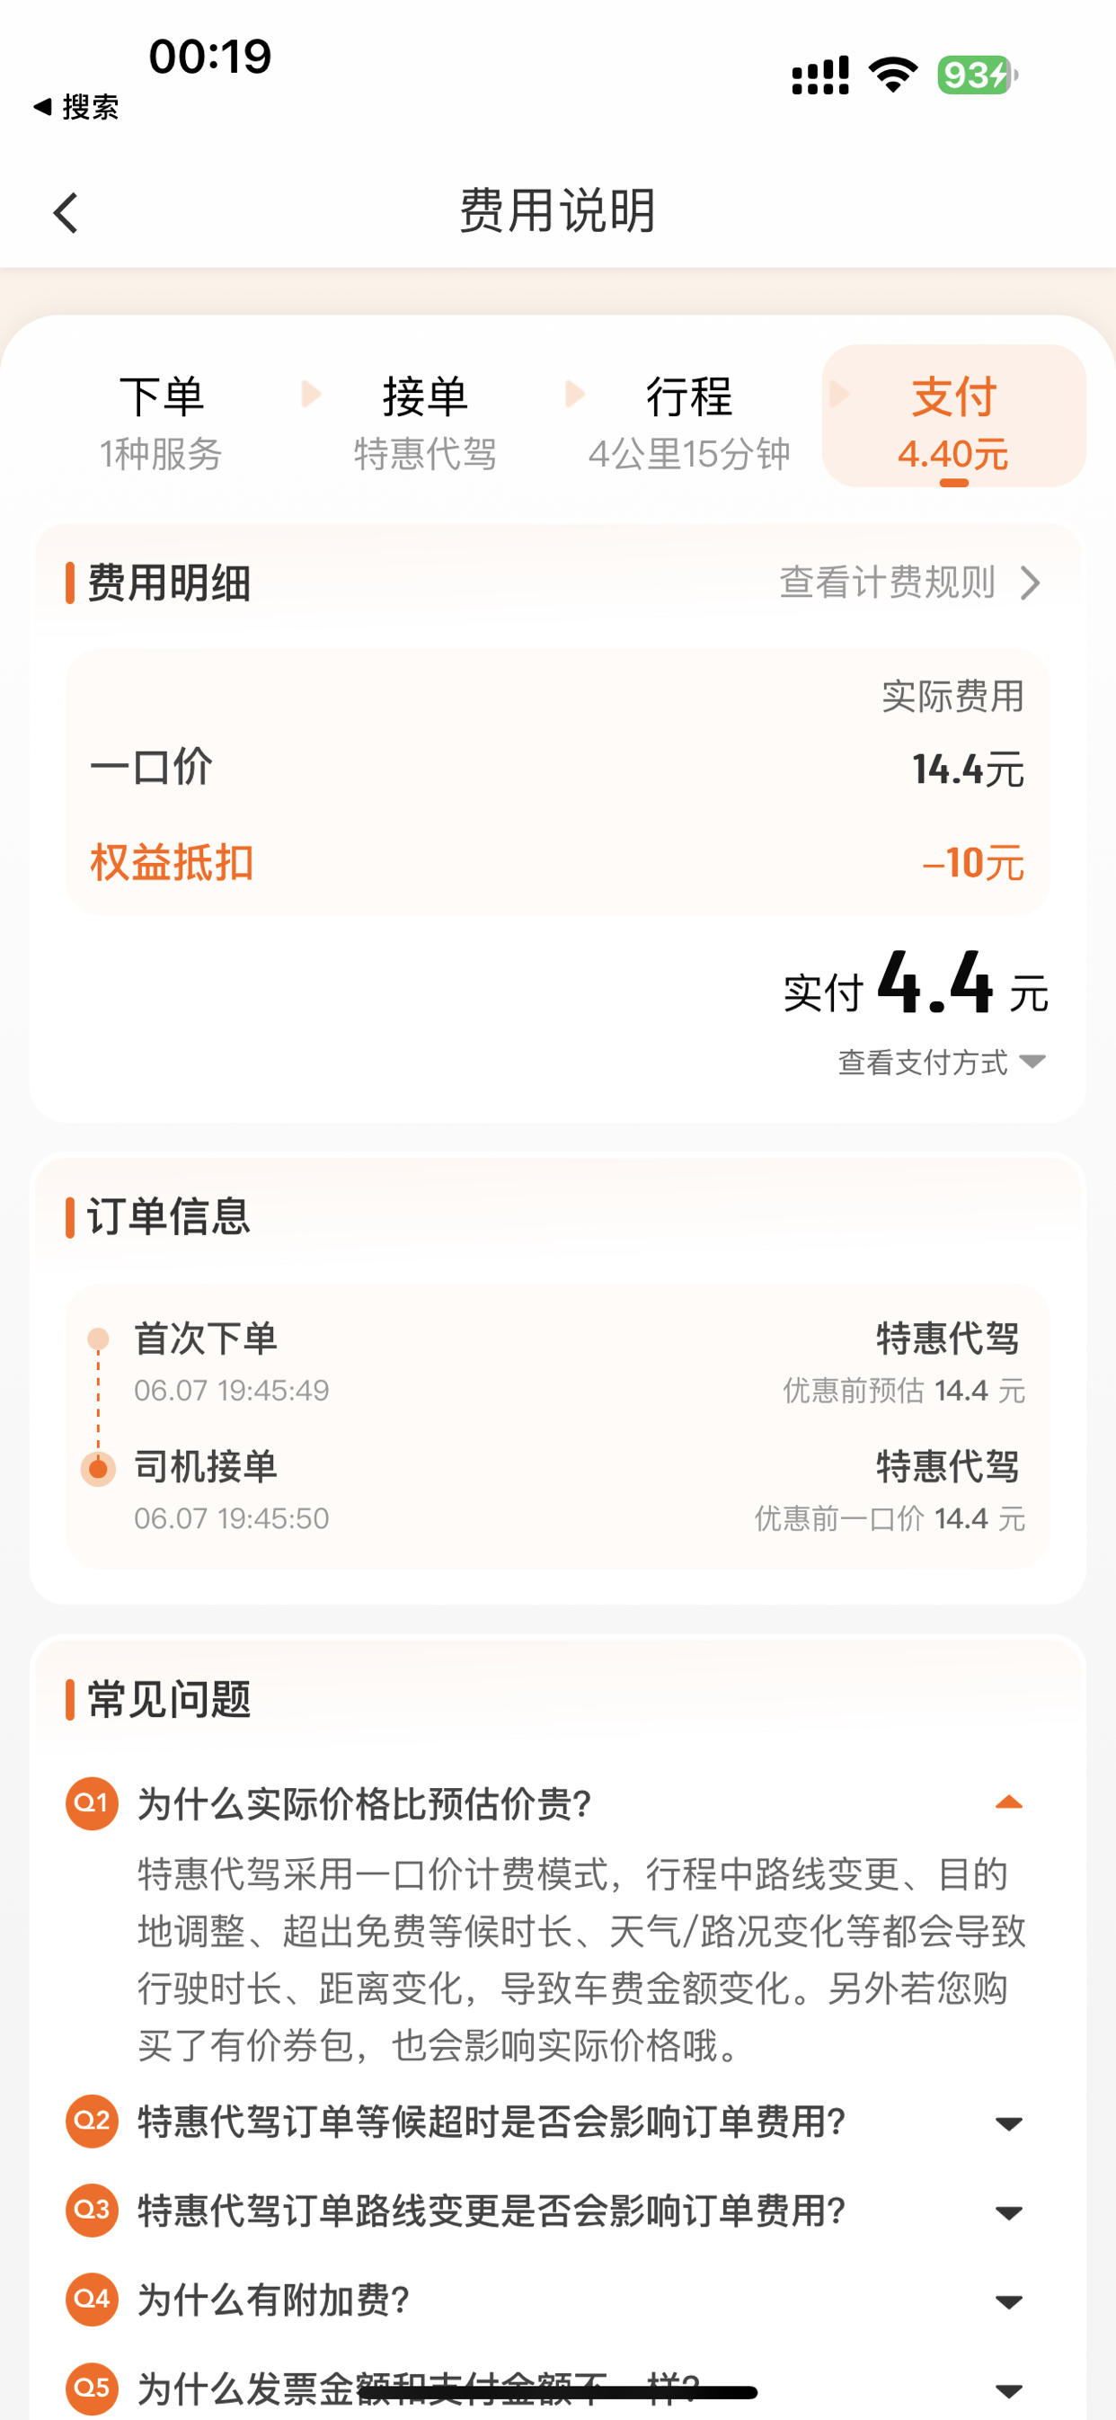The image size is (1116, 2420).
Task: Tap the 司机接单 timeline dot
Action: tap(98, 1468)
